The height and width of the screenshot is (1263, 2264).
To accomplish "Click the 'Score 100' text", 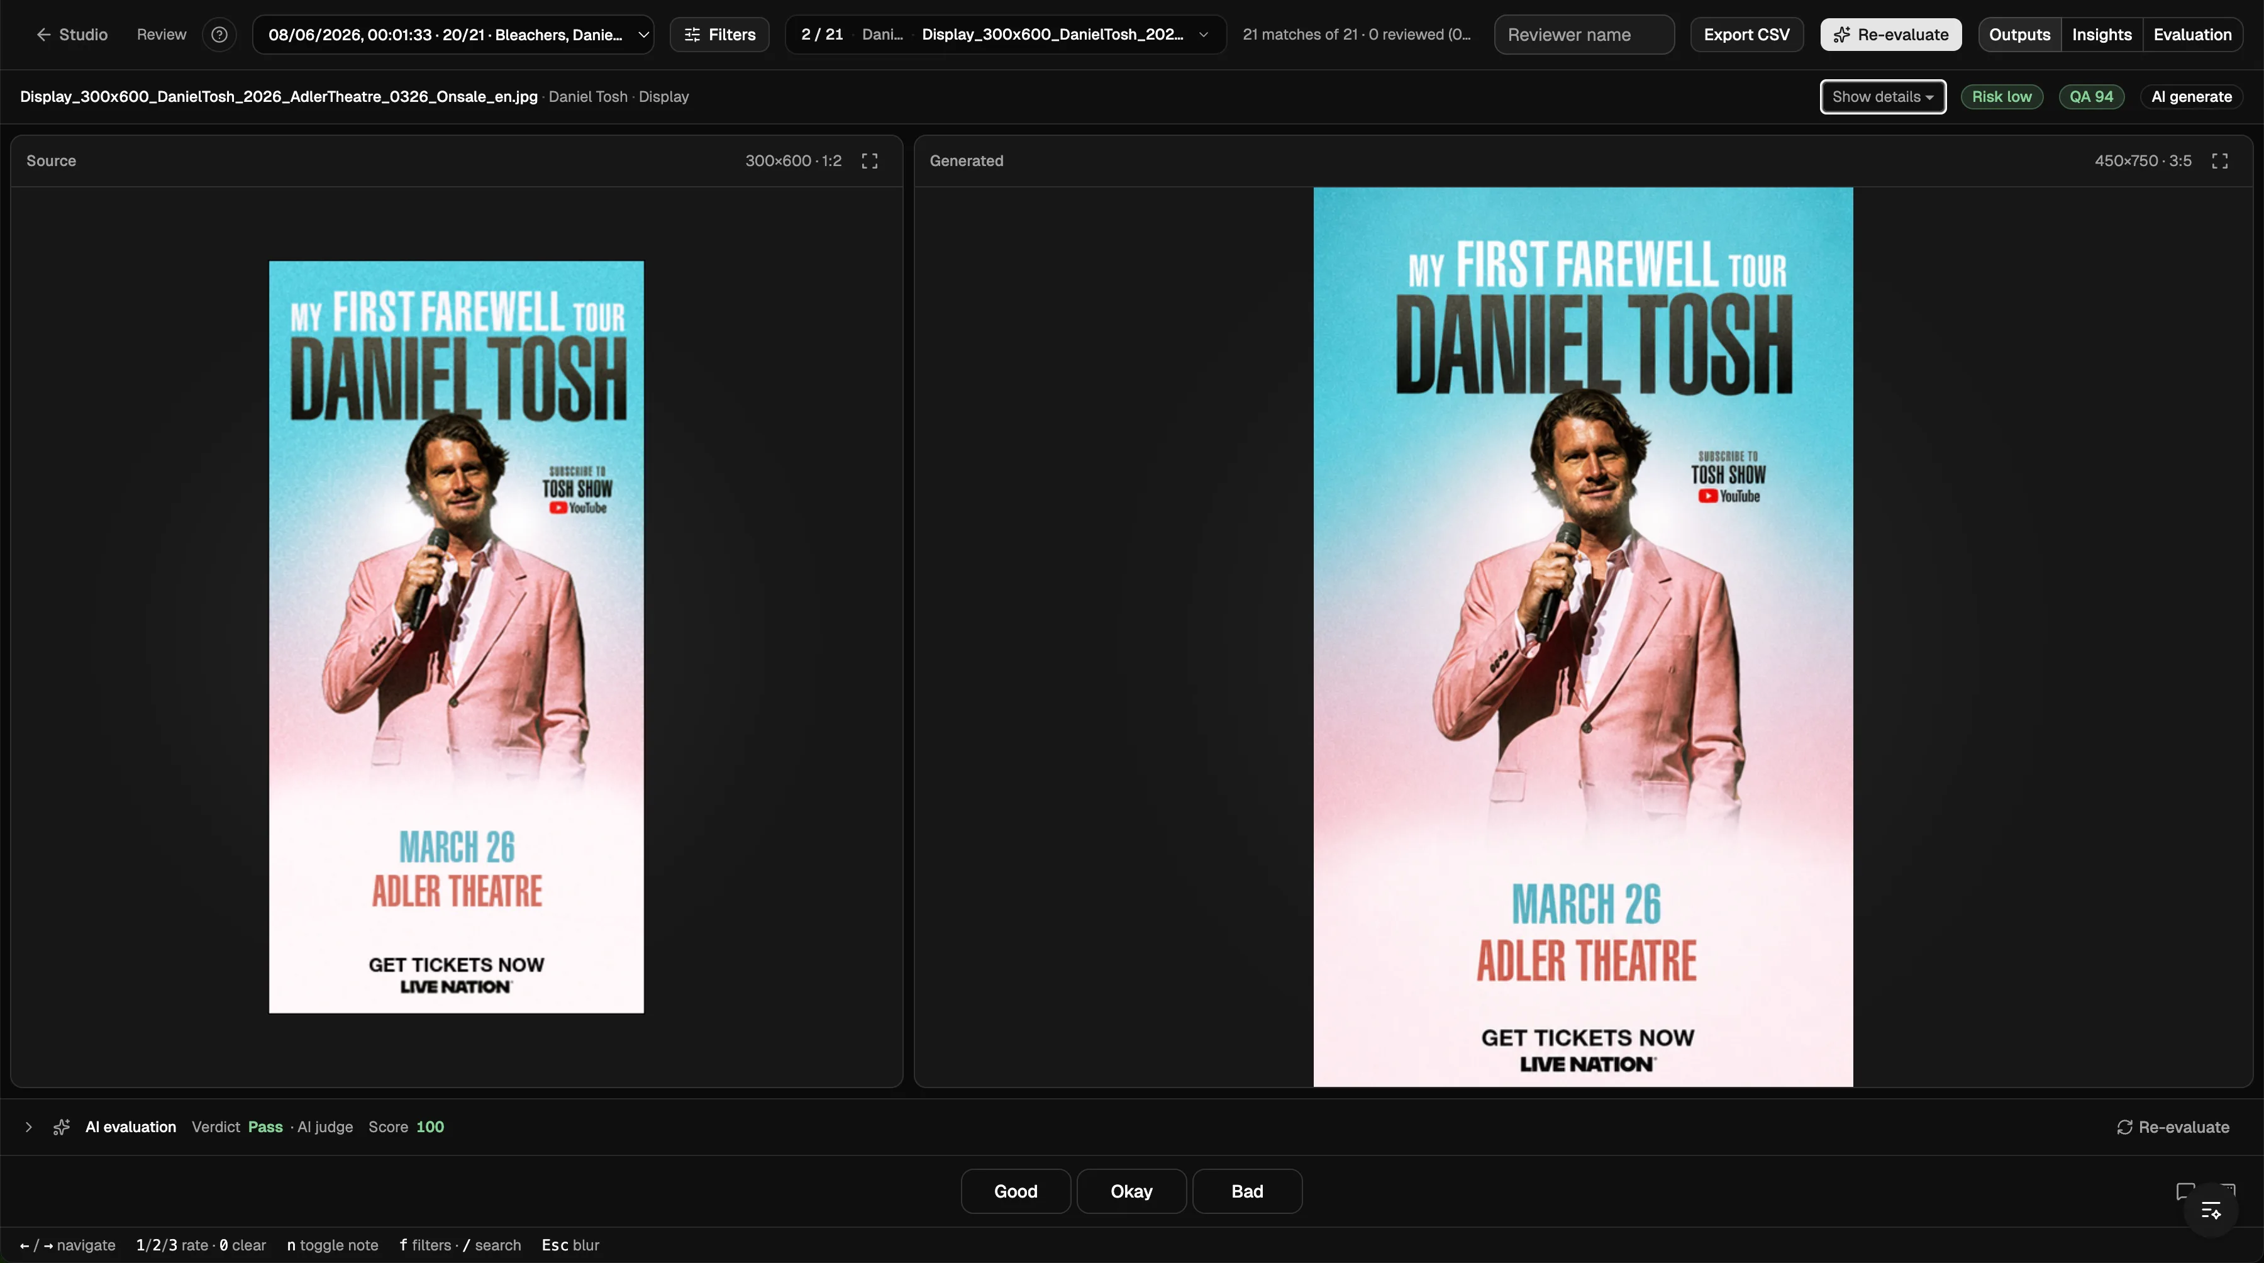I will pos(406,1127).
